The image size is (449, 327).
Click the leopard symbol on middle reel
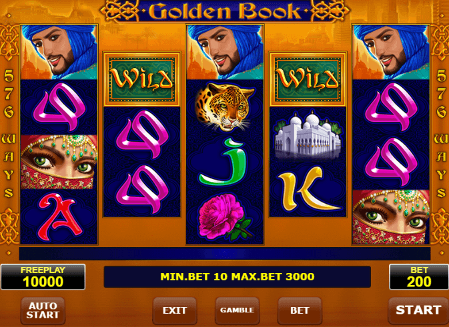(225, 107)
